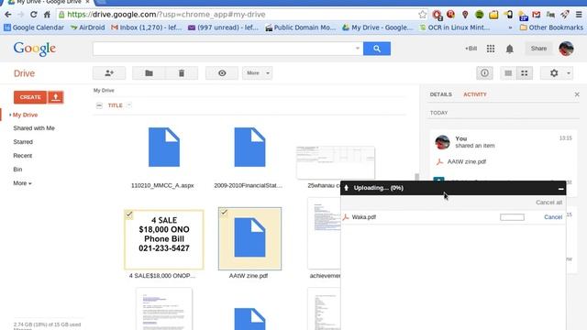587x330 pixels.
Task: Click the red CREATE button
Action: point(30,97)
